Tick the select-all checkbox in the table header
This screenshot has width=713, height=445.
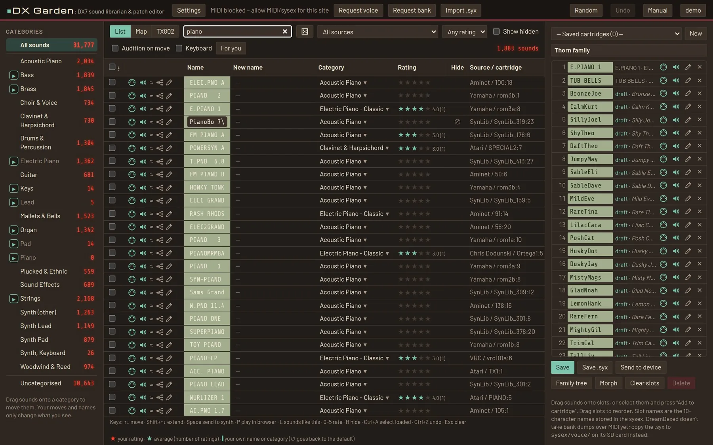(x=112, y=67)
